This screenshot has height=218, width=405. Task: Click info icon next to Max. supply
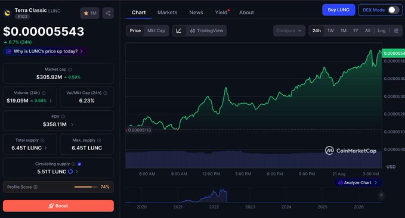pyautogui.click(x=99, y=141)
